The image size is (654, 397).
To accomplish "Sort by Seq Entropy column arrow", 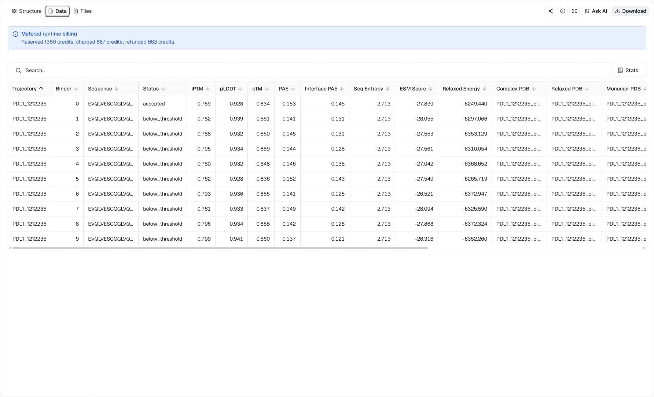I will (x=387, y=89).
